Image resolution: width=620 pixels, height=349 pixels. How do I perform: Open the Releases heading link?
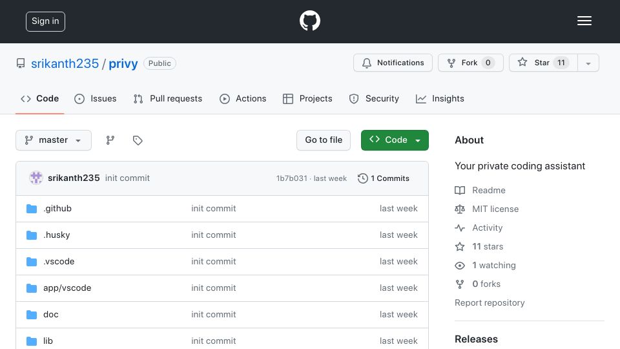476,339
